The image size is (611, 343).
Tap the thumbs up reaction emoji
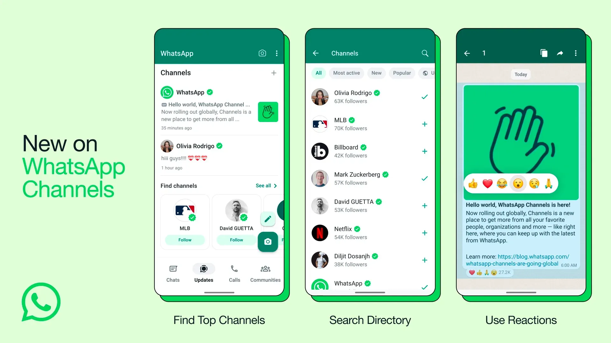472,184
